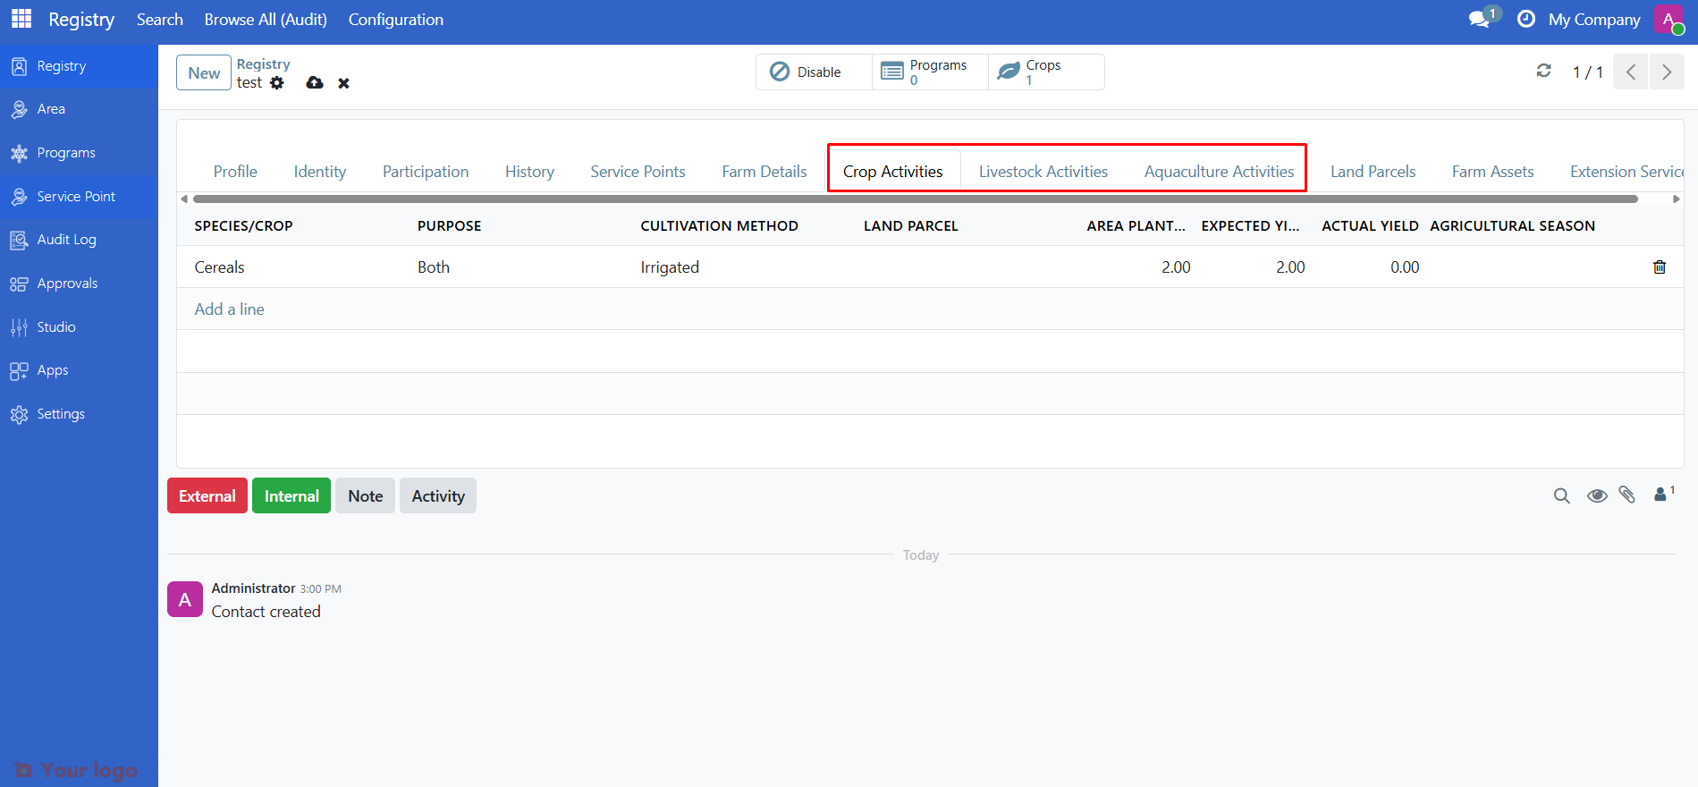Open the Land Parcels tab
1698x787 pixels.
(1373, 172)
